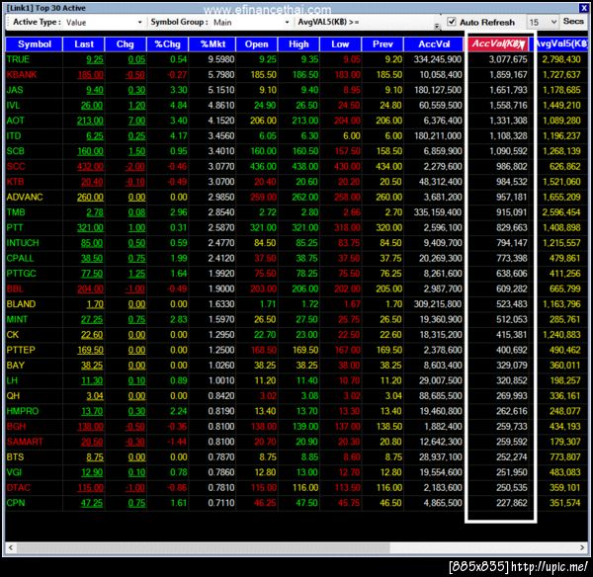Viewport: 593px width, 577px height.
Task: Close the Top 30 Active window
Action: click(x=583, y=8)
